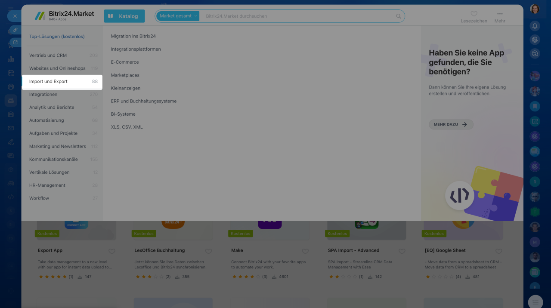Bookmark LexOffice Buchhaltung with heart icon

coord(208,251)
